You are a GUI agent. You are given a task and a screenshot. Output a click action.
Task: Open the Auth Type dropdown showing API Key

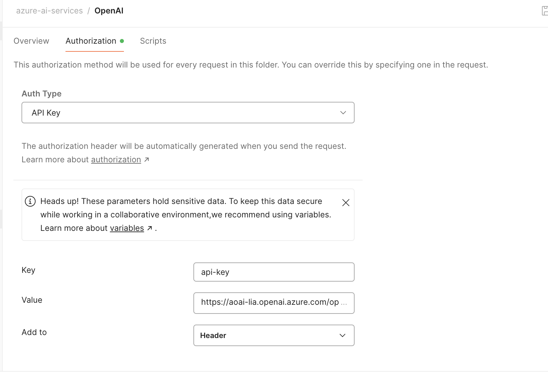(x=188, y=113)
